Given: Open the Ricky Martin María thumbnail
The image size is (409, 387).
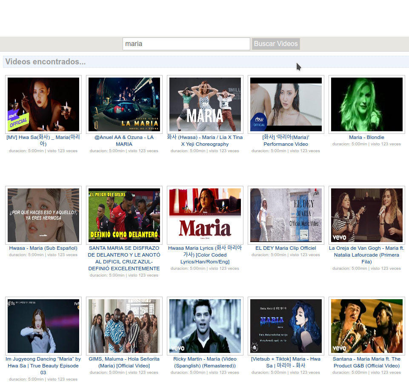Looking at the screenshot, I should tap(205, 326).
